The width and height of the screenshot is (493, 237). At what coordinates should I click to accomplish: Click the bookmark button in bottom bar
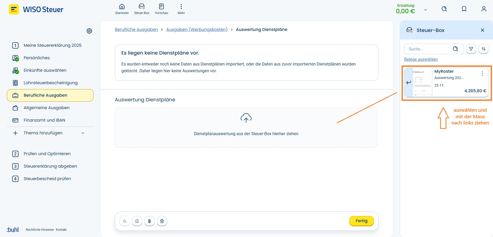tap(137, 221)
